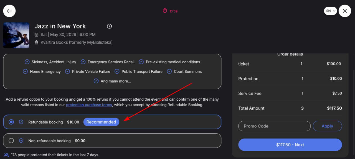Click the back arrow button
This screenshot has width=355, height=159.
pos(9,11)
